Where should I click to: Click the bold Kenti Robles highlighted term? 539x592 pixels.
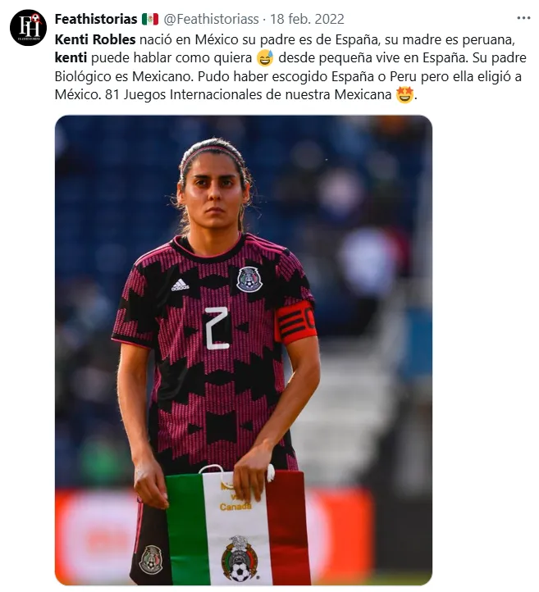95,39
